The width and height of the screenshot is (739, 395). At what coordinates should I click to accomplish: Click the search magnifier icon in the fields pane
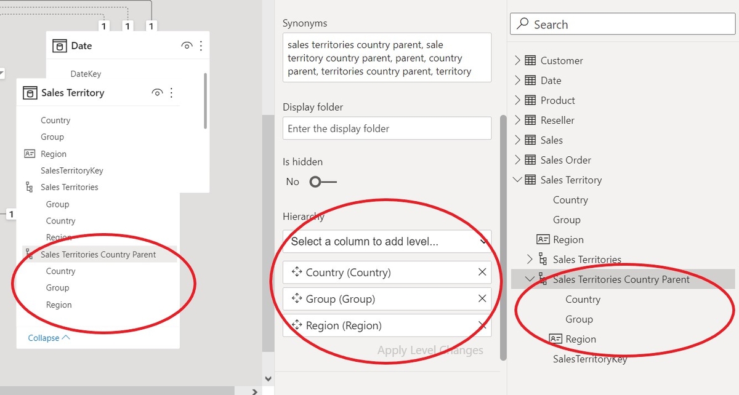(x=524, y=23)
